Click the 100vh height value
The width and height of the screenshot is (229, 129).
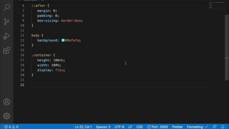pos(58,60)
